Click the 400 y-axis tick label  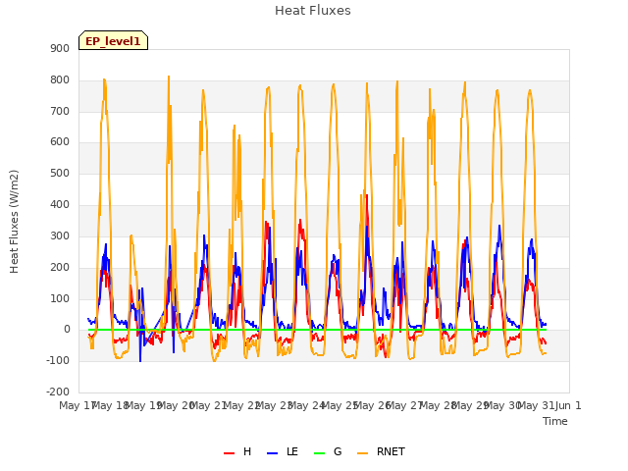(60, 205)
